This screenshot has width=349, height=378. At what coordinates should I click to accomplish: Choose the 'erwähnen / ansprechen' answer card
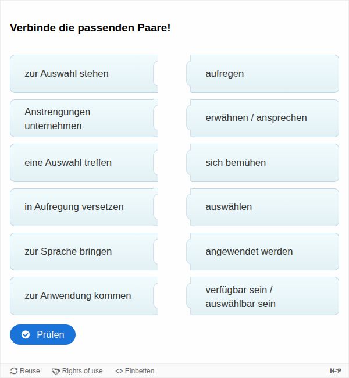[264, 118]
